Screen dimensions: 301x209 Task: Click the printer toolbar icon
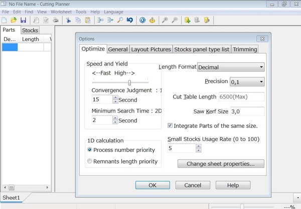(x=56, y=20)
